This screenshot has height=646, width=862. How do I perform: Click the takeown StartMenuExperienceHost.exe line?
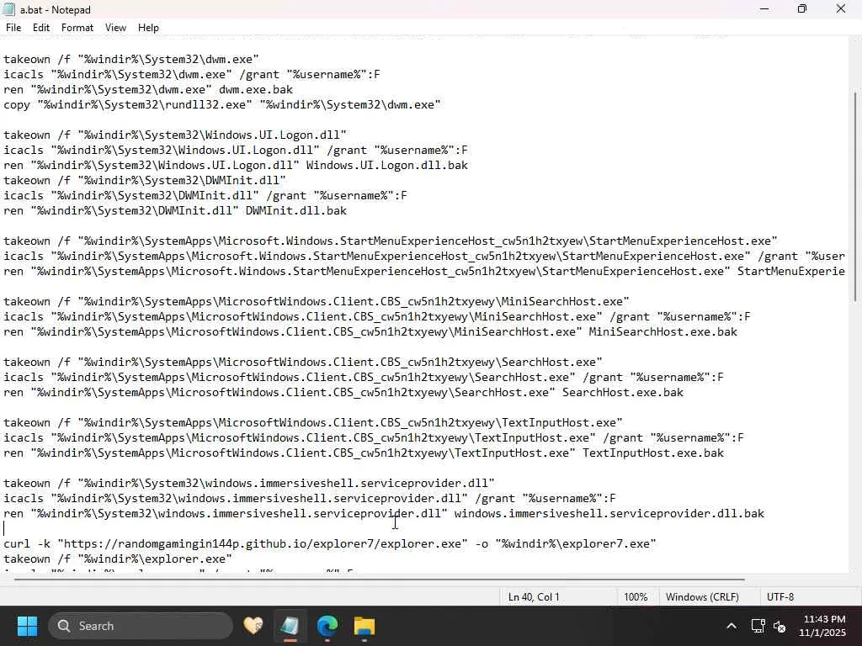[x=391, y=241]
